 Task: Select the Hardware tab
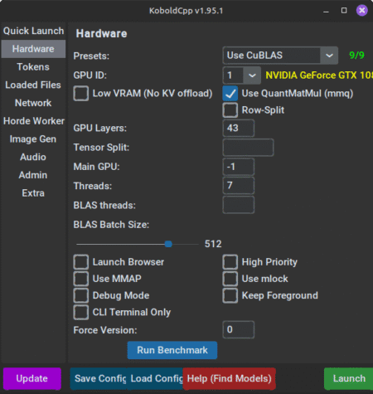point(33,49)
